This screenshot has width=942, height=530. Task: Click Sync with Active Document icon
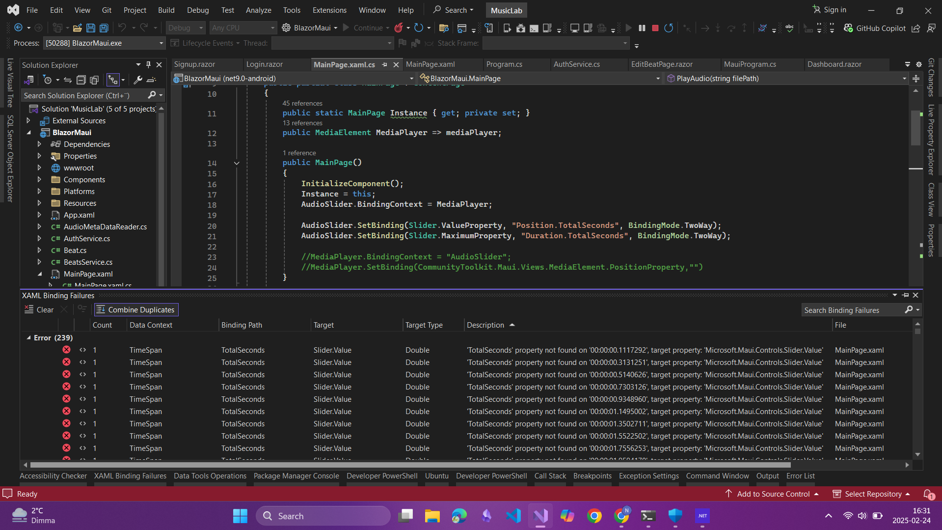tap(68, 80)
